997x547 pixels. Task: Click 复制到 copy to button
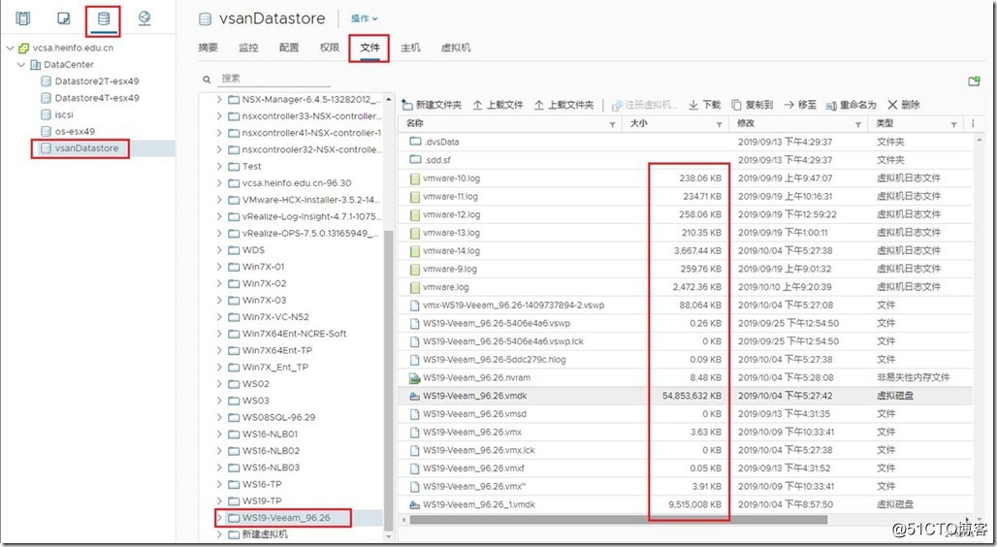coord(753,105)
